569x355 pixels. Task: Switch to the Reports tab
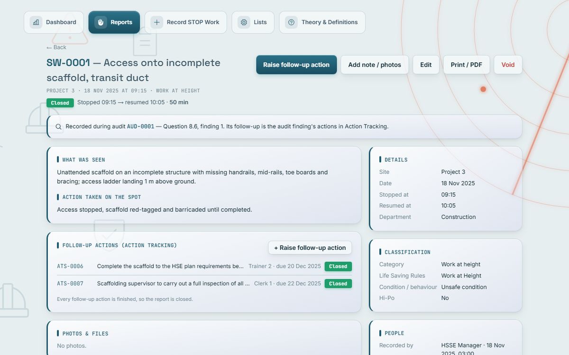coord(114,22)
